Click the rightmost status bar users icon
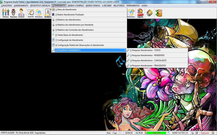The image size is (217, 135). tap(213, 133)
